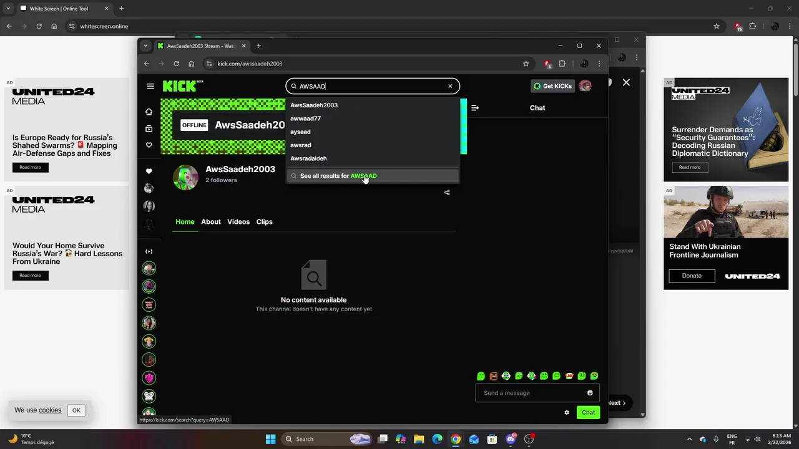Select the AwsSaadeh2003 Stream browser tab

coord(201,46)
